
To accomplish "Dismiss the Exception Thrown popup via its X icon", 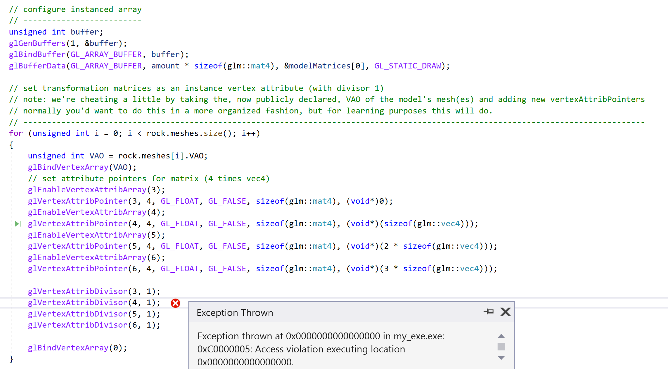I will pos(505,312).
